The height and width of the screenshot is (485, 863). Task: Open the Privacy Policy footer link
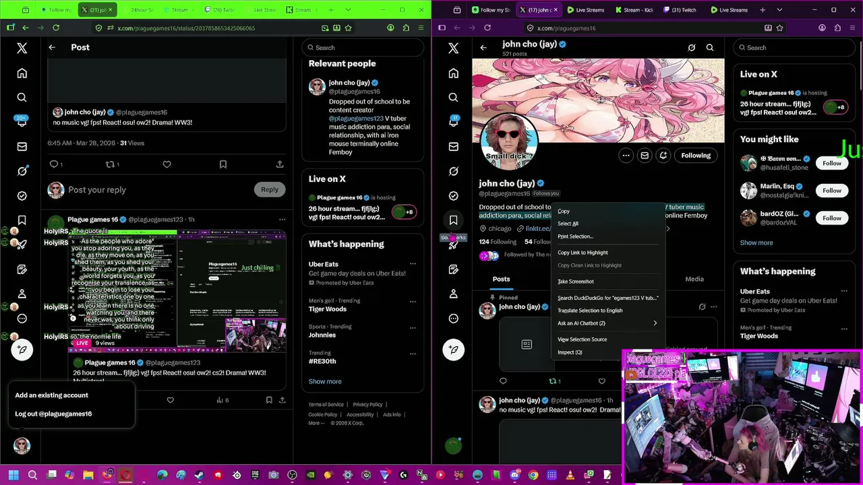(367, 405)
